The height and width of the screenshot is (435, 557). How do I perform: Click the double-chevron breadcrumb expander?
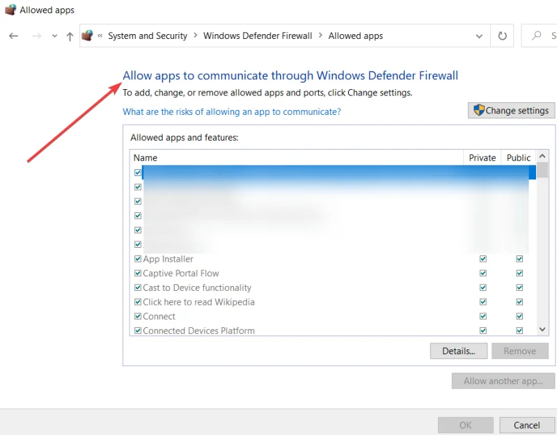click(100, 35)
